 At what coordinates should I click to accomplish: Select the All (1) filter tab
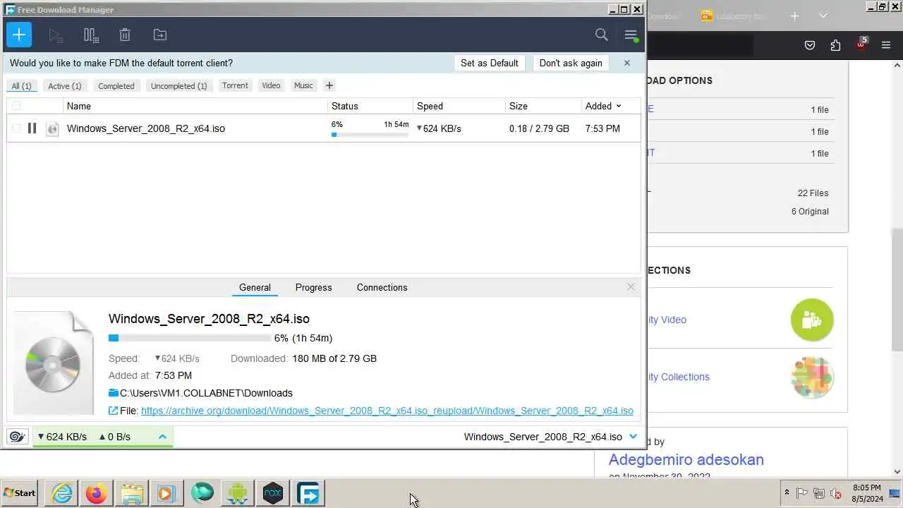(x=21, y=85)
